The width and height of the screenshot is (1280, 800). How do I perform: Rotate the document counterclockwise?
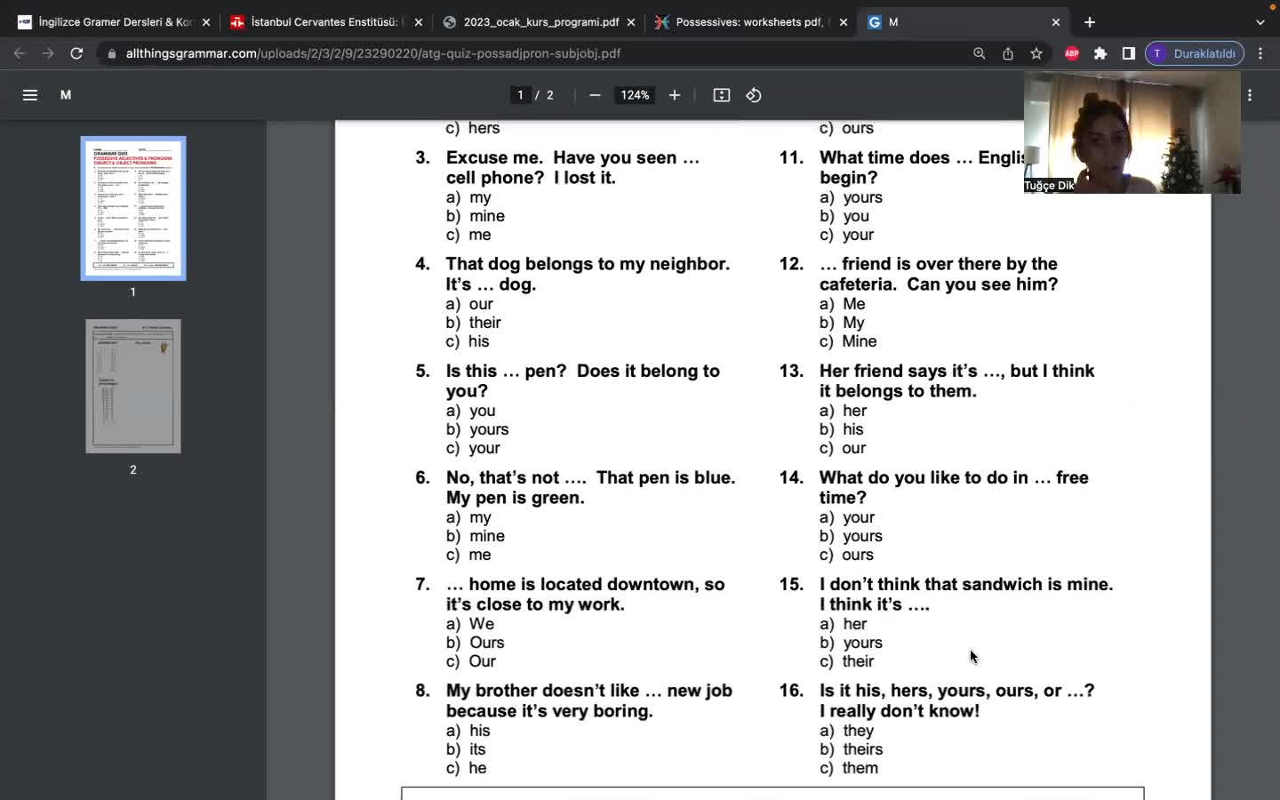(754, 95)
